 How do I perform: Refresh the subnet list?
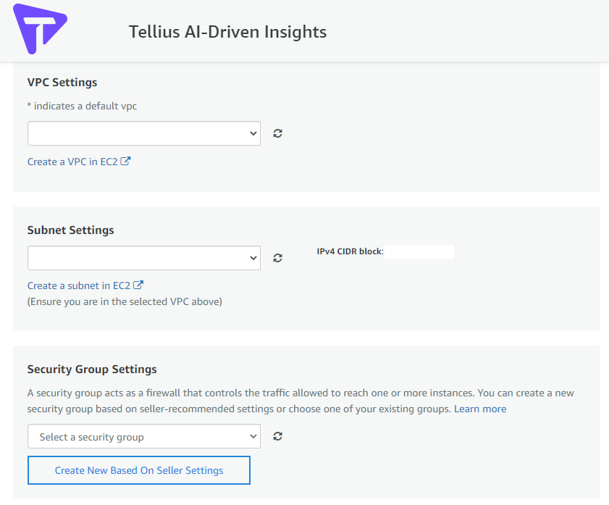click(x=277, y=258)
